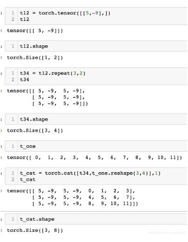Image resolution: width=188 pixels, height=242 pixels.
Task: Click the tensor([[ 5, -9]]) output
Action: tap(35, 31)
